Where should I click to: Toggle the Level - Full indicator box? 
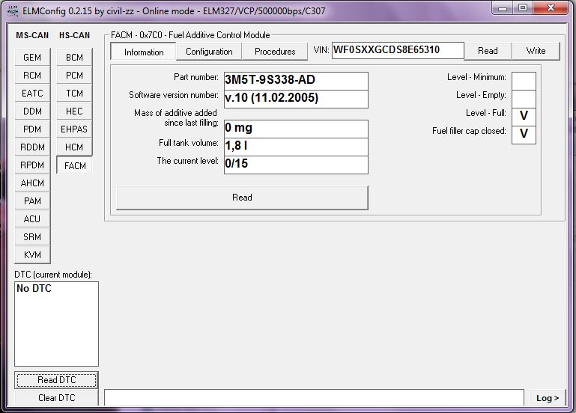click(x=524, y=116)
